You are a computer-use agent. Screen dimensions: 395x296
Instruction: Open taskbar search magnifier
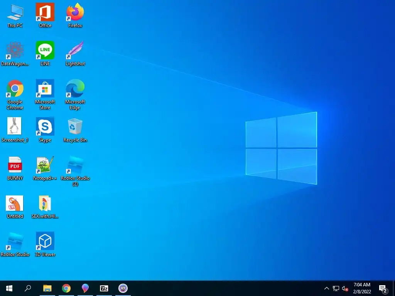tap(28, 288)
